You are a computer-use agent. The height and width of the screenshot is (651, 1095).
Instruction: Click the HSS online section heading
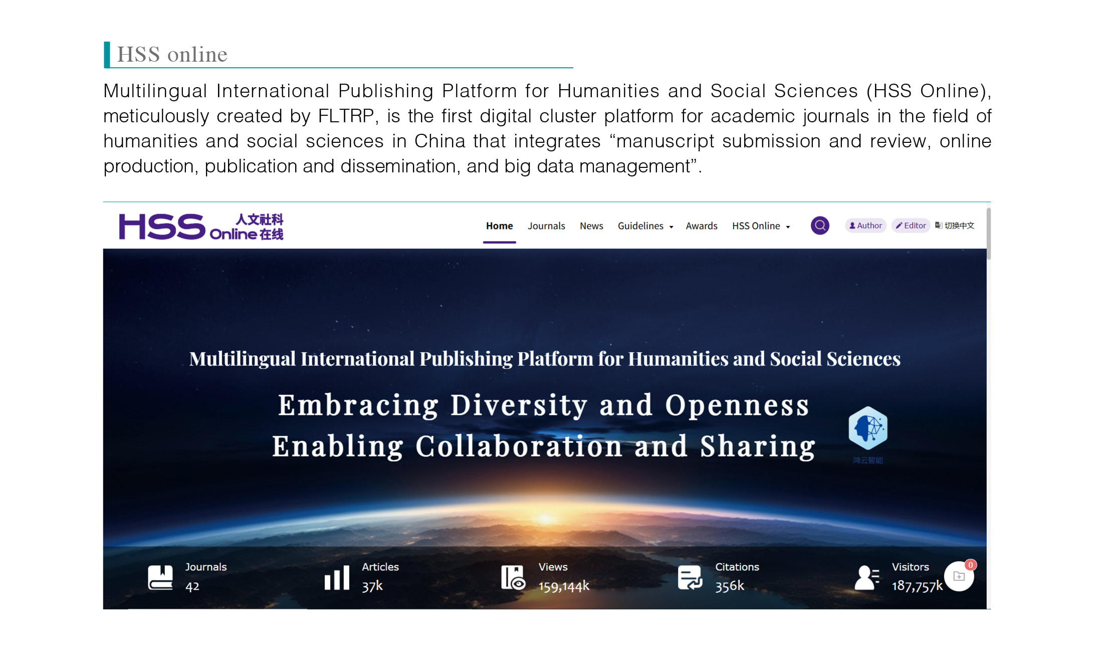172,54
